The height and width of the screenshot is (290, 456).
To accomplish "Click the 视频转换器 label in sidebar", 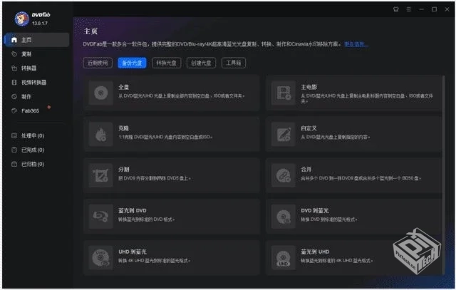I will click(33, 83).
